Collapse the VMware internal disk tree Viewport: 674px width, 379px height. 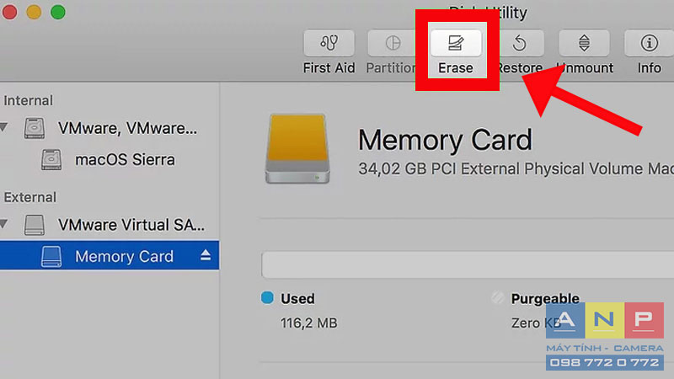tap(4, 127)
